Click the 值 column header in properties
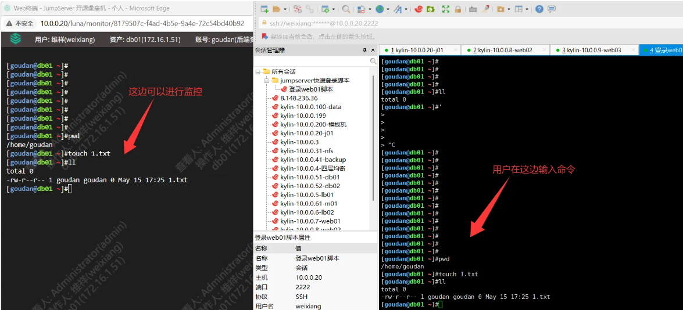The image size is (683, 310). coord(298,248)
